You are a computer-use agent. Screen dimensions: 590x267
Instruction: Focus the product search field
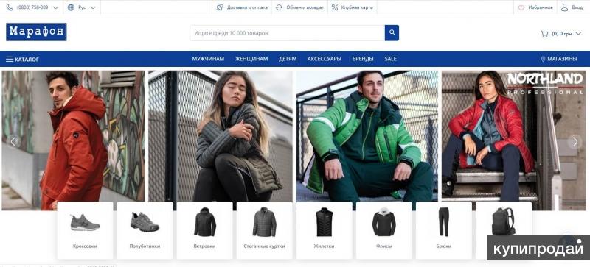click(x=287, y=33)
